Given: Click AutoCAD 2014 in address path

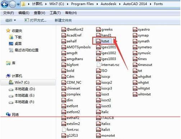Looking at the screenshot, I should tap(135, 4).
